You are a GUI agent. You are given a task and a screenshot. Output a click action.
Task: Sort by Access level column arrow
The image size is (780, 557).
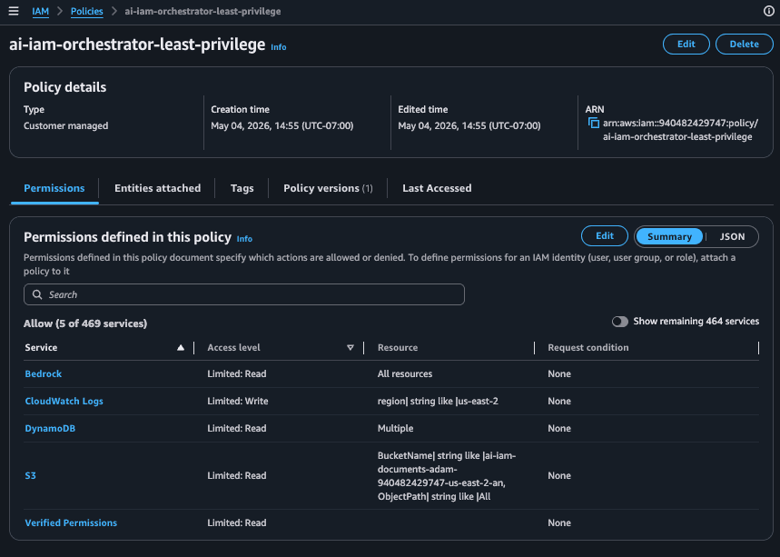(351, 347)
